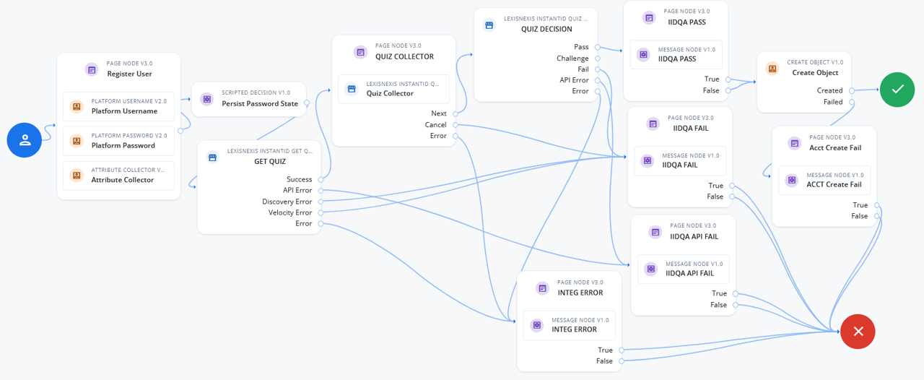Click the blue start user node icon
Screen dimensions: 924x380
[x=25, y=140]
